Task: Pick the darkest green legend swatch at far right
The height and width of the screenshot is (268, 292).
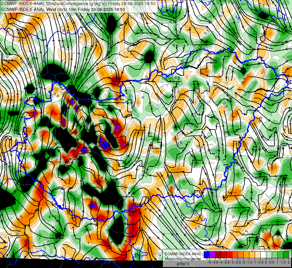Action: click(x=286, y=255)
